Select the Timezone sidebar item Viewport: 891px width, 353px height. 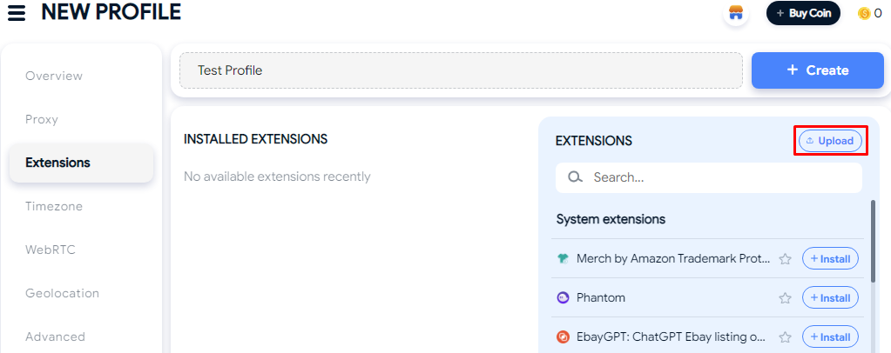point(54,206)
